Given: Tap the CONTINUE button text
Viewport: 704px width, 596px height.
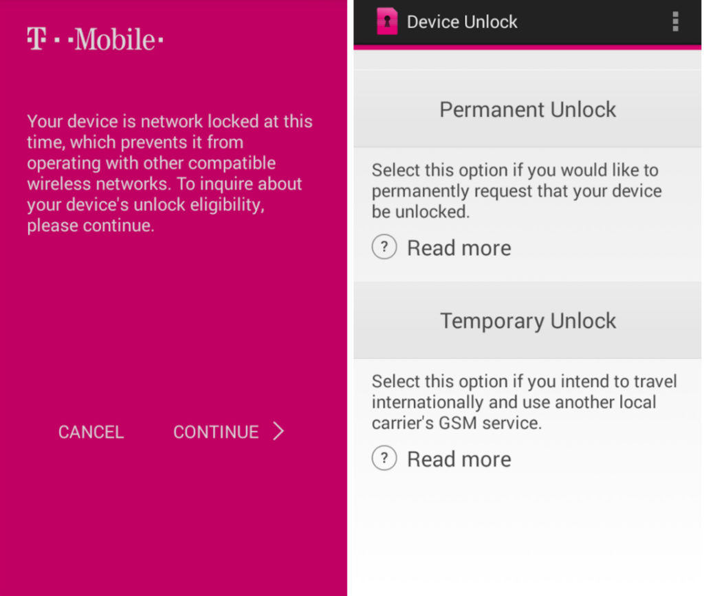Looking at the screenshot, I should 216,432.
